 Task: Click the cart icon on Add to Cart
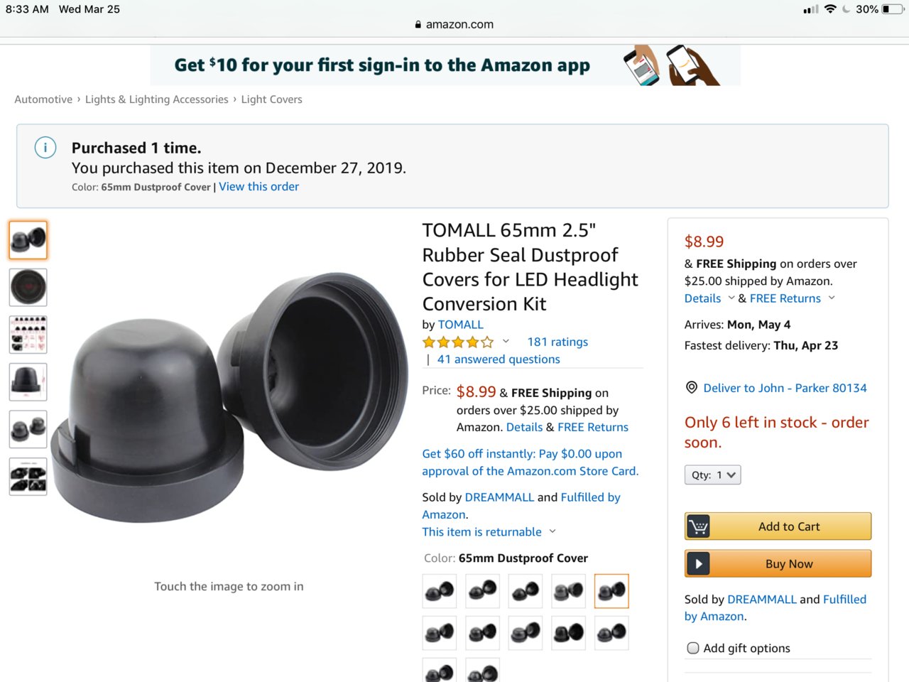[x=698, y=526]
